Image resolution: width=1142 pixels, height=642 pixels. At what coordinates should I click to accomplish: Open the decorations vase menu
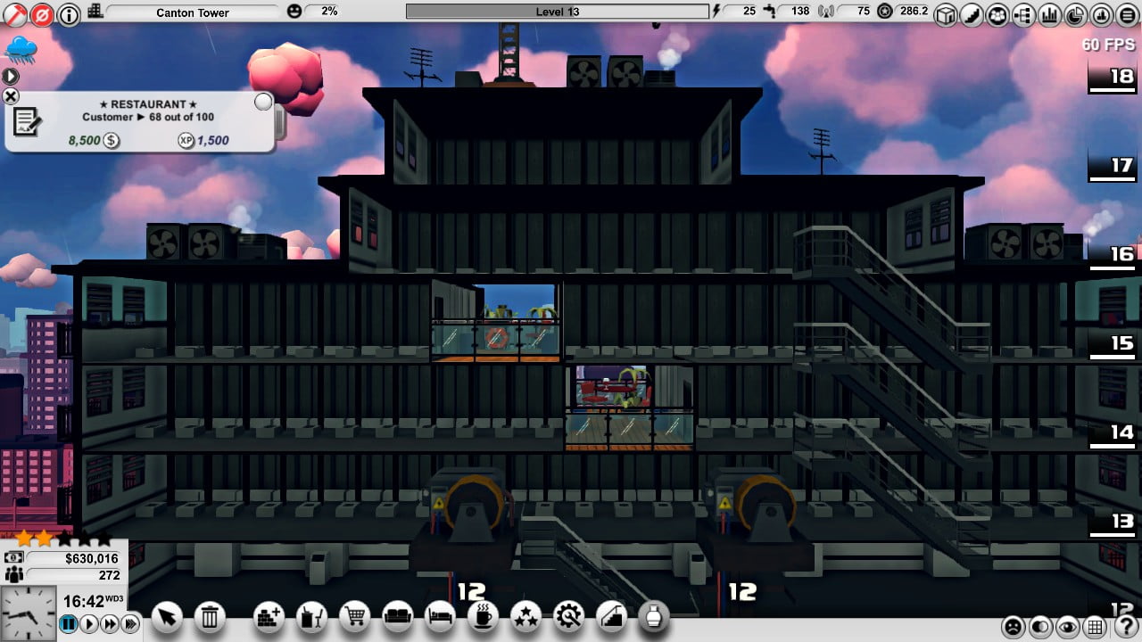655,616
